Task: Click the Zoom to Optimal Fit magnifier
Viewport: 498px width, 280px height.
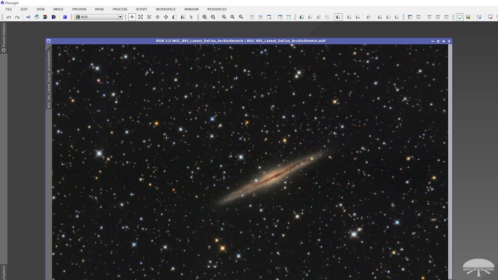Action: [241, 17]
